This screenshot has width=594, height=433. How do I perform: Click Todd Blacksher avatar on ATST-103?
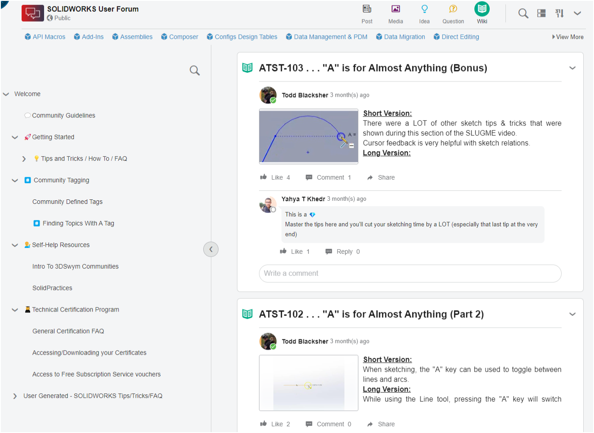click(x=268, y=95)
